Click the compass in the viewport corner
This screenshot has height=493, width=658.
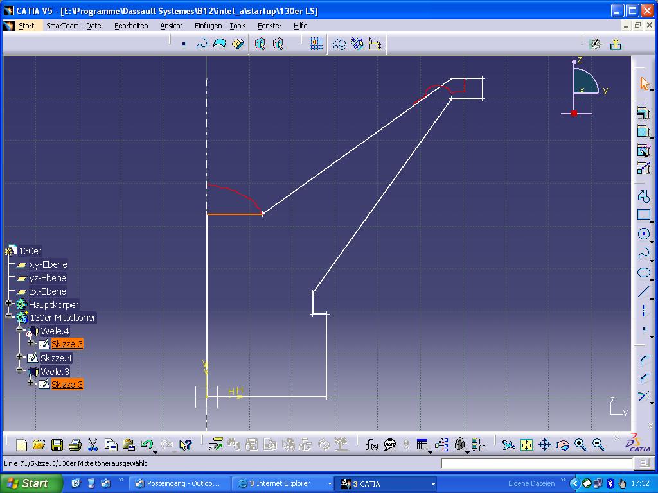click(x=585, y=86)
